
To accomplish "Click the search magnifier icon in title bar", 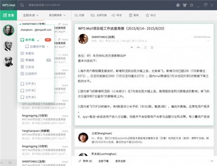I will tap(22, 5).
